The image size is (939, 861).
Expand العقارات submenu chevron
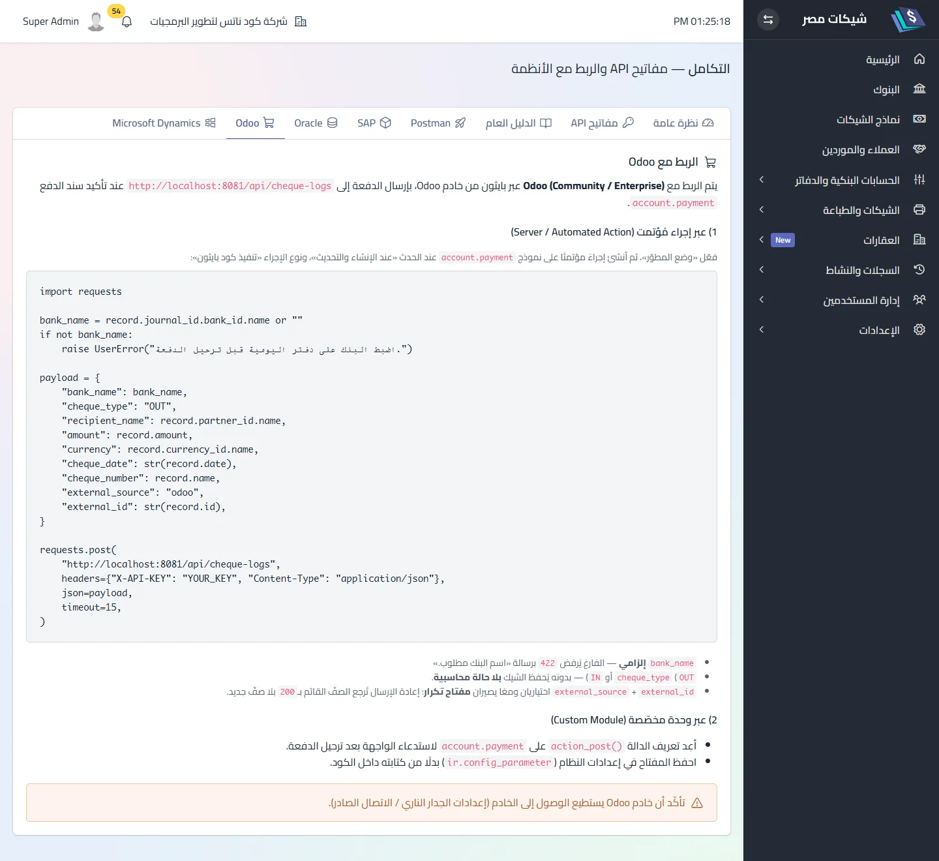click(761, 239)
